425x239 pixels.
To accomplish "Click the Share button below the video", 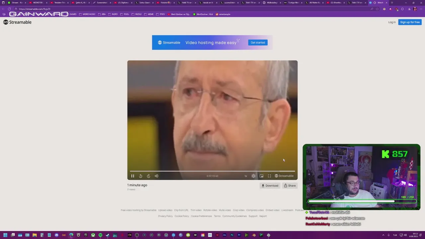I will (x=290, y=186).
